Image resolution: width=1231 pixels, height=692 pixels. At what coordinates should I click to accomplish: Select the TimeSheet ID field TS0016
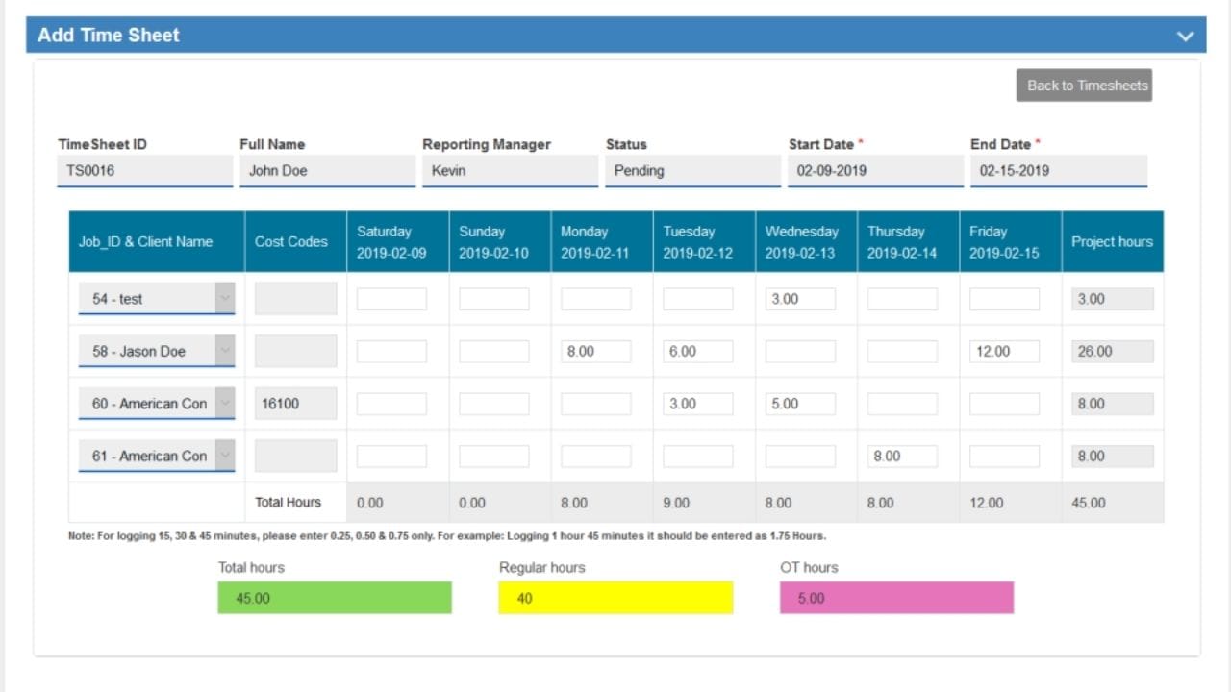tap(144, 170)
